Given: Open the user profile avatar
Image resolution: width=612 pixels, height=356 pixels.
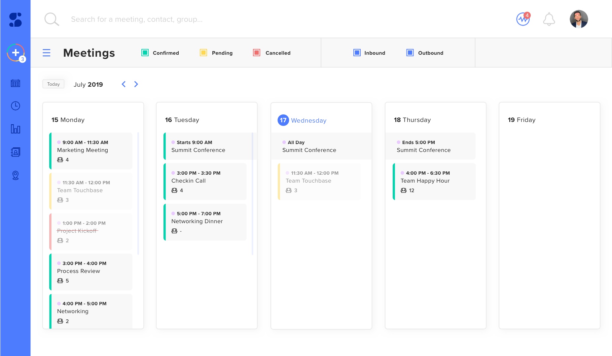Looking at the screenshot, I should [579, 19].
